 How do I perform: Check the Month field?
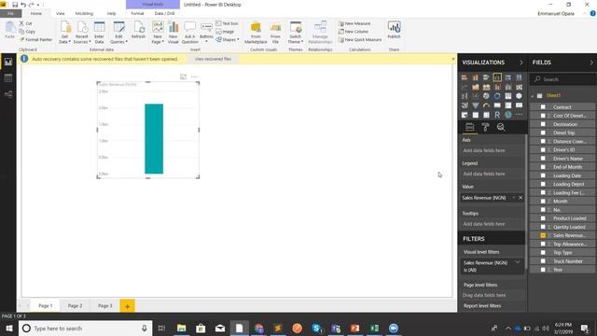pyautogui.click(x=543, y=202)
